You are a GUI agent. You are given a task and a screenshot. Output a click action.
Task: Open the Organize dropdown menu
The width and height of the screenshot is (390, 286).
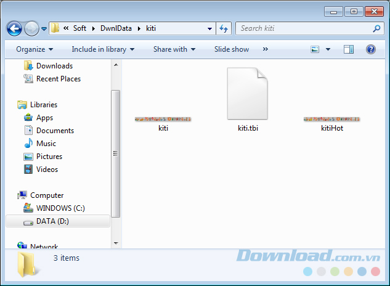35,49
